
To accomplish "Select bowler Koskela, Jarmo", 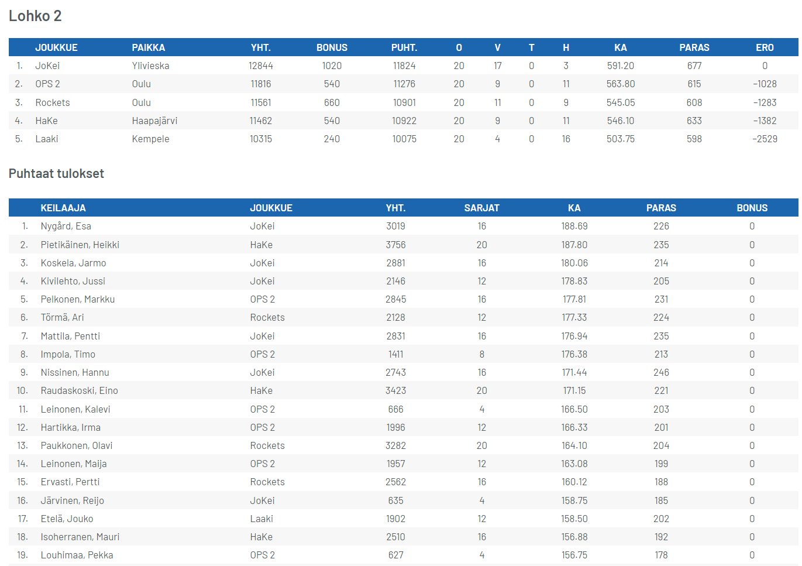I will 74,263.
